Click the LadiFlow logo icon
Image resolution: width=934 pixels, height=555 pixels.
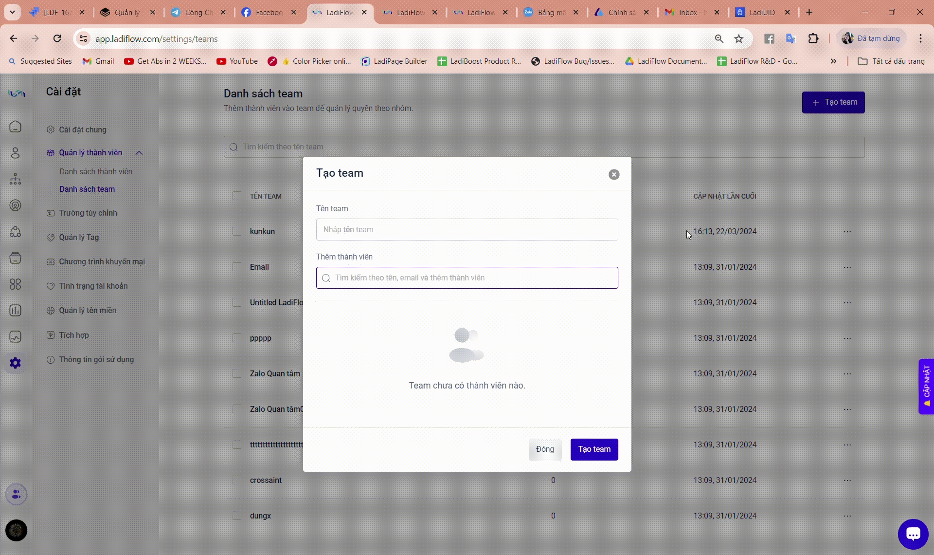point(17,93)
